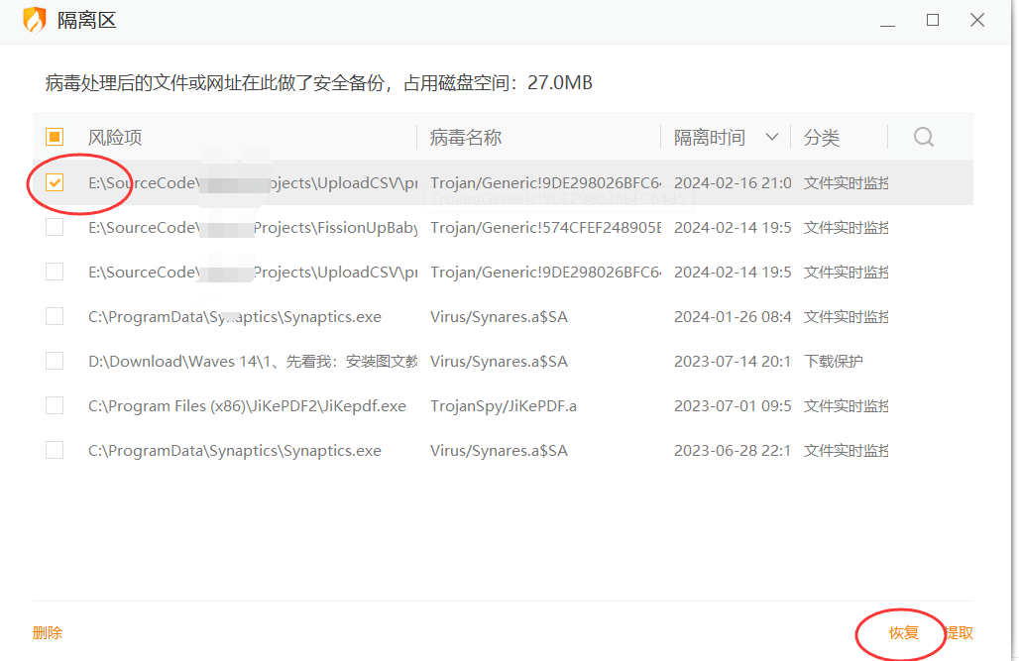The image size is (1019, 661).
Task: Close the quarantine window
Action: 977,21
